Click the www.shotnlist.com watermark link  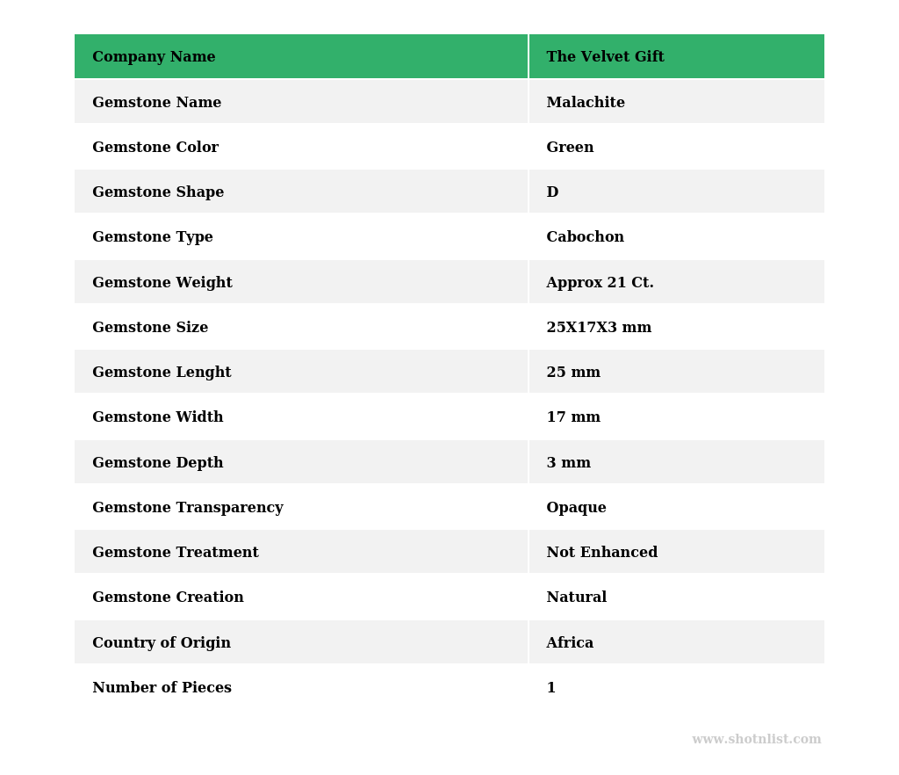tap(756, 740)
